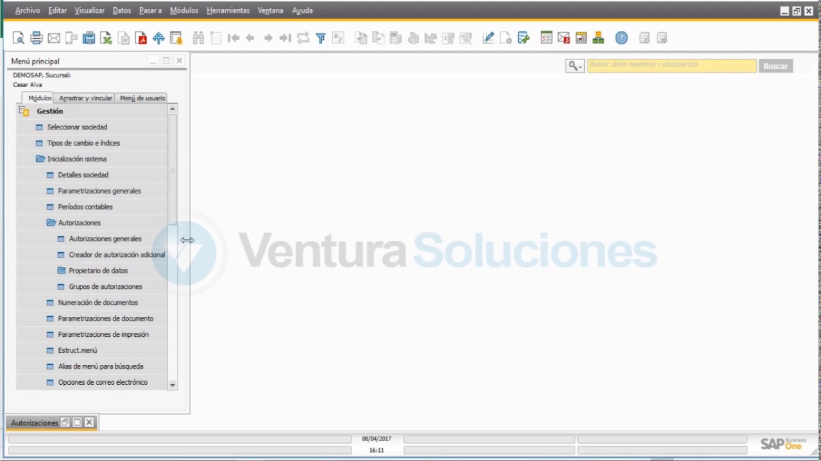Select the Módulos tab
Viewport: 821px width, 461px height.
coord(39,98)
